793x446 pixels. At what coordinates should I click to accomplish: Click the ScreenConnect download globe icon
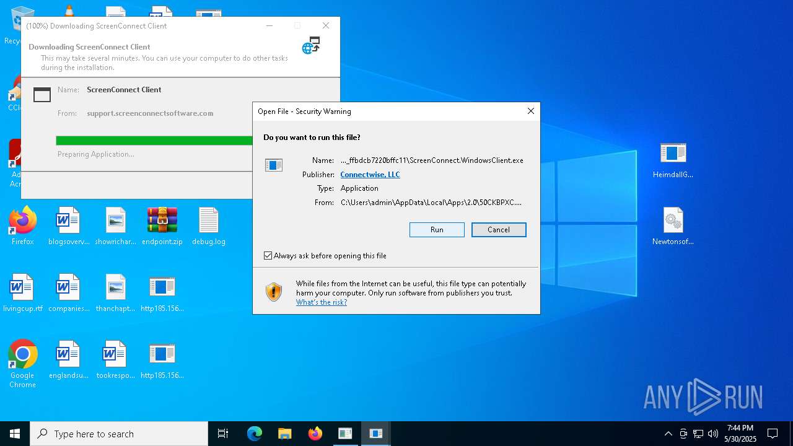click(311, 45)
